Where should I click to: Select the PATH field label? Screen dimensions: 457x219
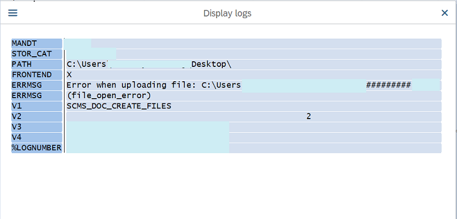point(37,65)
